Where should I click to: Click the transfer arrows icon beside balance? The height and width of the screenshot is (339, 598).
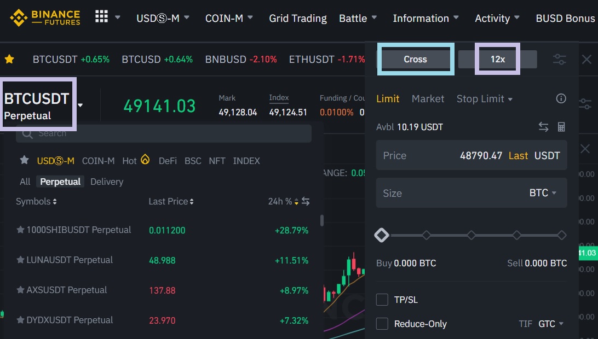(x=543, y=127)
